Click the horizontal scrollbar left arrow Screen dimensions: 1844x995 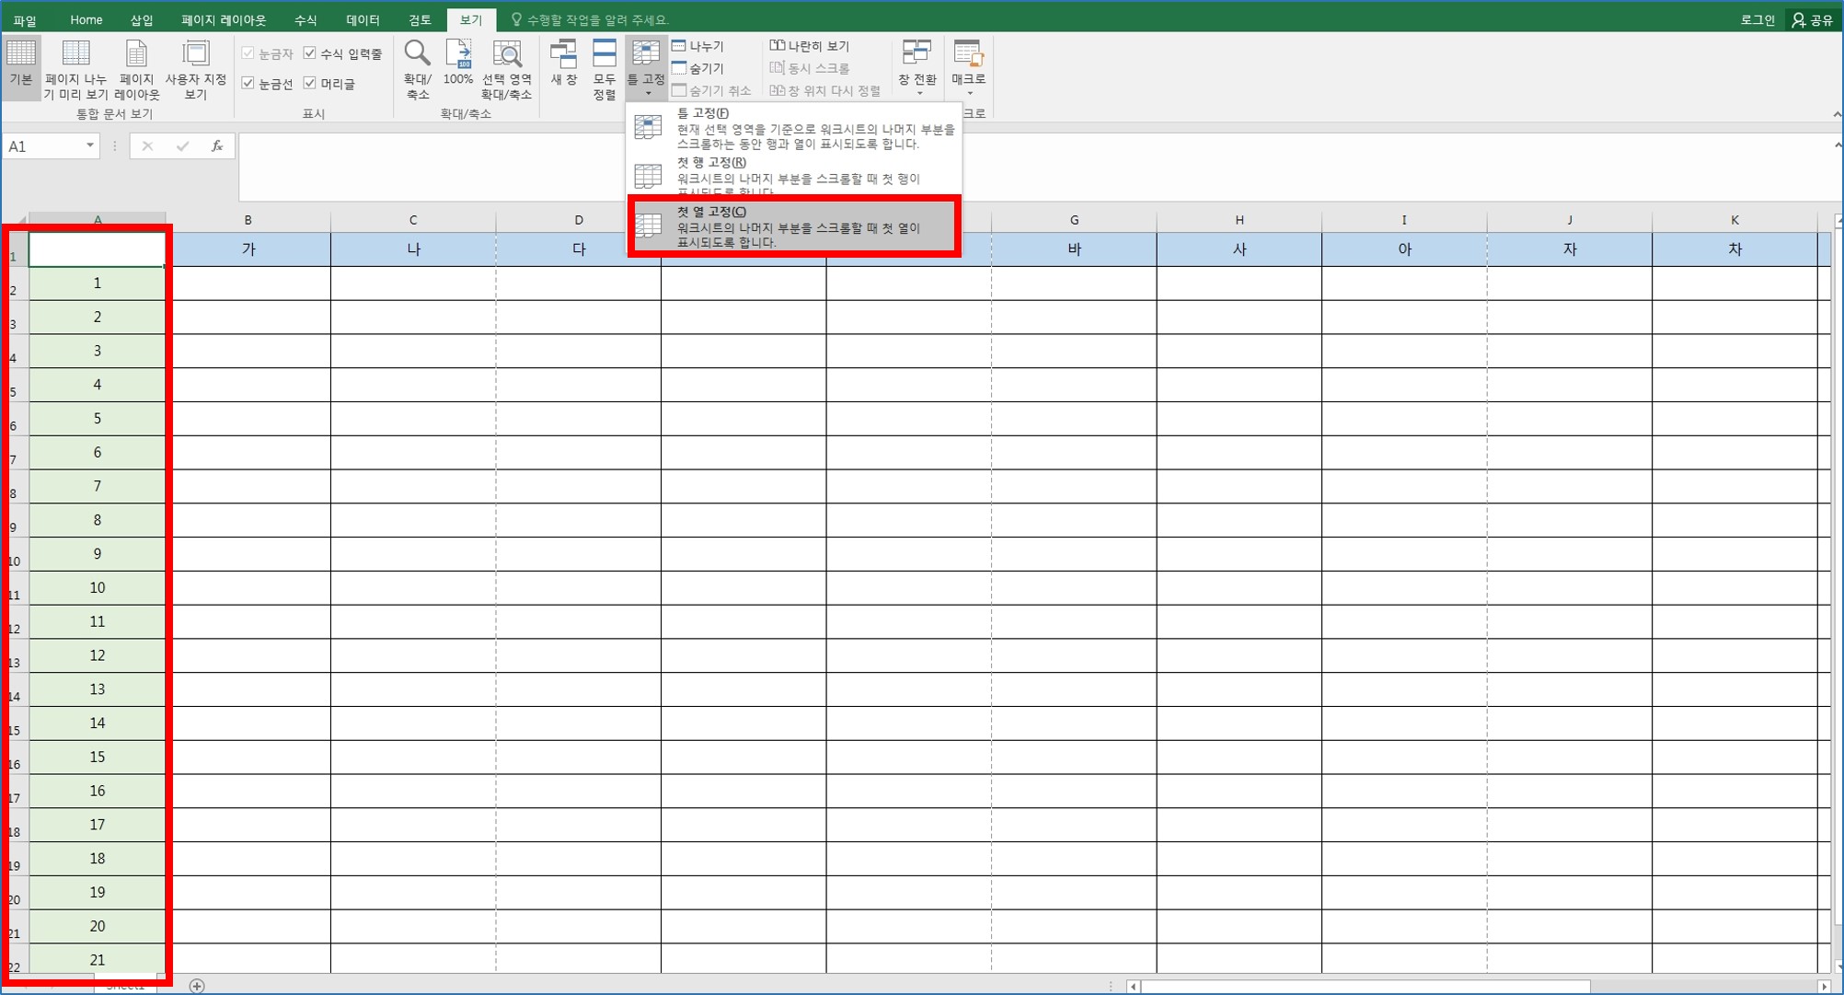1135,986
